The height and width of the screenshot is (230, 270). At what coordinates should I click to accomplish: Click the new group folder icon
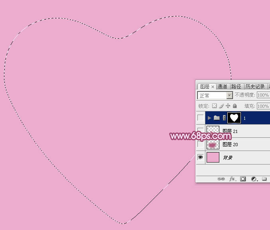(264, 179)
